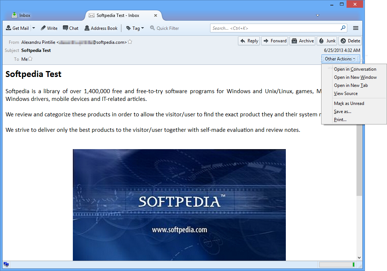387x271 pixels.
Task: Star the sender Alexandru Pintilie
Action: 130,42
